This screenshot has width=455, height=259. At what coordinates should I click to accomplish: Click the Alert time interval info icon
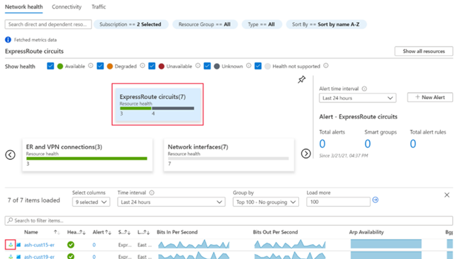point(364,88)
